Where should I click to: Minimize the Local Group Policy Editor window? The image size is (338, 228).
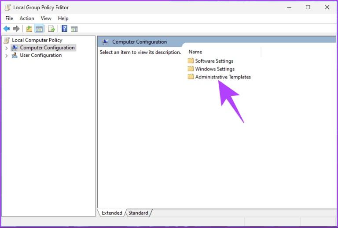click(x=289, y=7)
